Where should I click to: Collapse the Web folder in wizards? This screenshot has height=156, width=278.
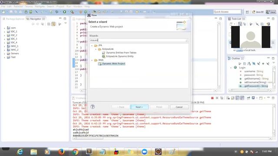tap(92, 60)
